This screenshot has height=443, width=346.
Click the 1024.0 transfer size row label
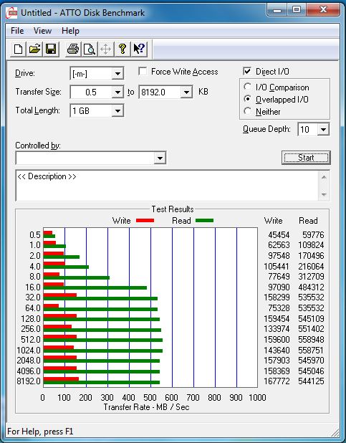pyautogui.click(x=29, y=351)
